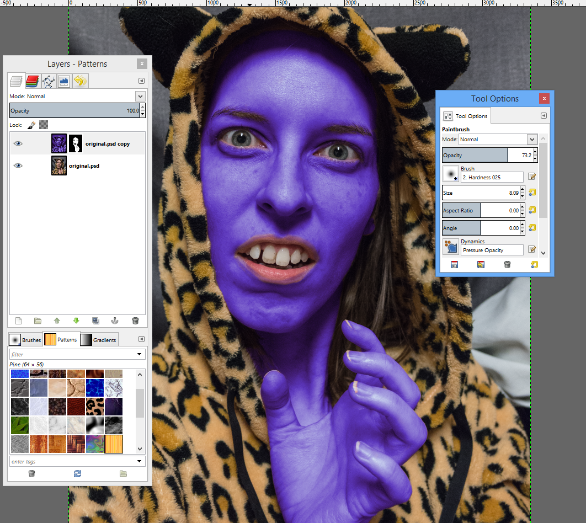586x523 pixels.
Task: Select the leopard print pattern thumbnail
Action: 95,406
